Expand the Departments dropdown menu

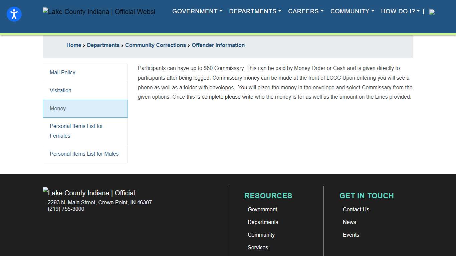[255, 11]
